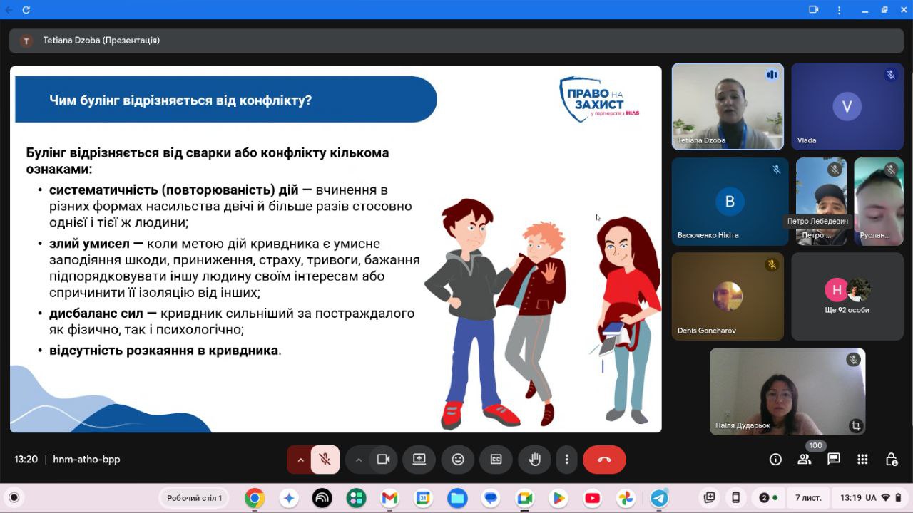Select Tetiana Dzoba's video tile
This screenshot has width=913, height=513.
728,106
